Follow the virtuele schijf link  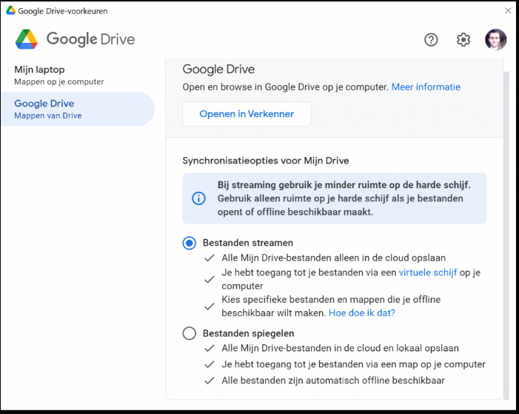point(429,273)
